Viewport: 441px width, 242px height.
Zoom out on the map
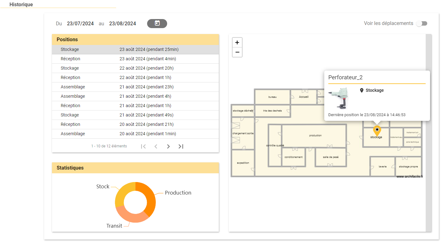[x=237, y=52]
